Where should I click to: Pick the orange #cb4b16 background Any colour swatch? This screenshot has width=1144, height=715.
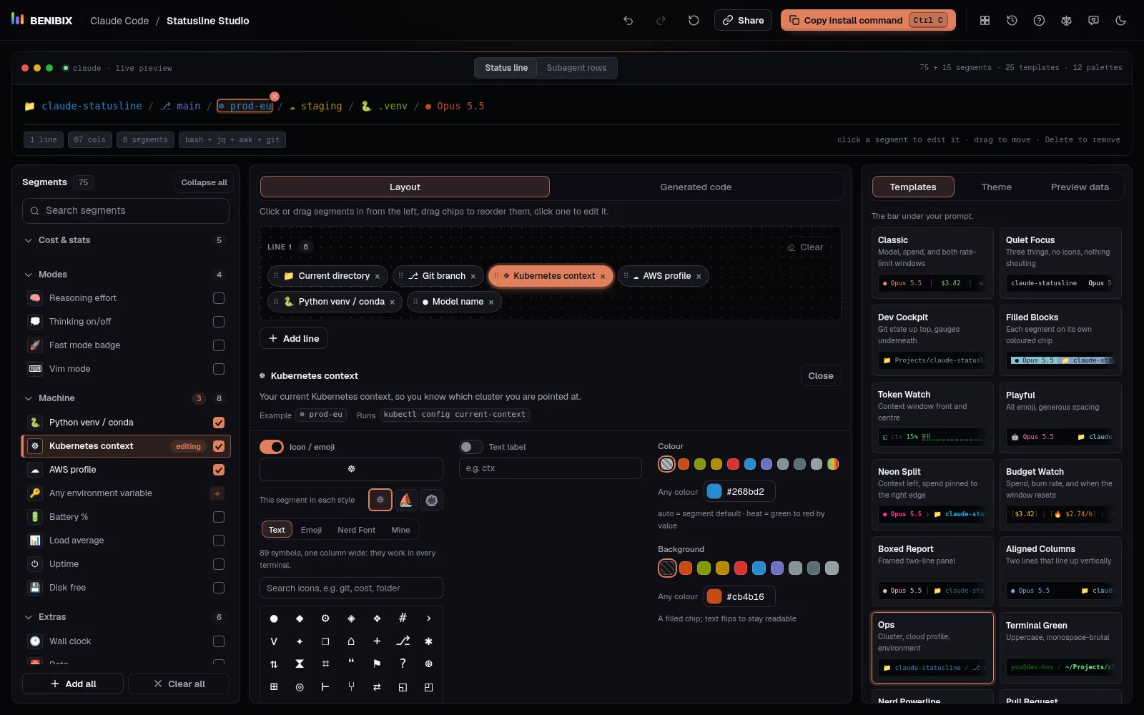point(714,597)
